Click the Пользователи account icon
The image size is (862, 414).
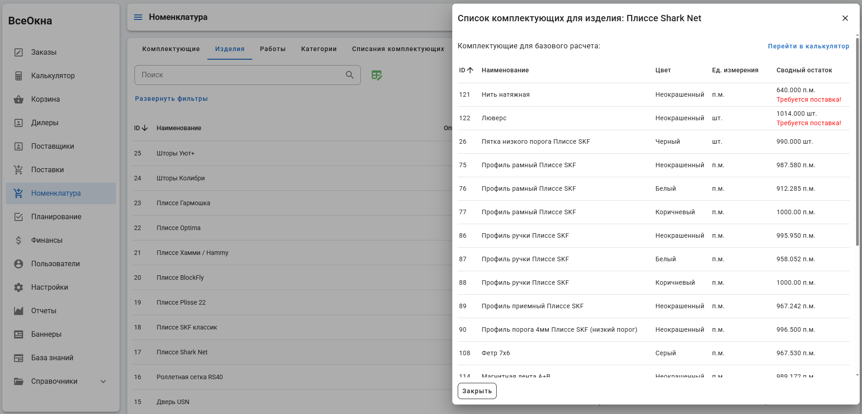[x=19, y=264]
